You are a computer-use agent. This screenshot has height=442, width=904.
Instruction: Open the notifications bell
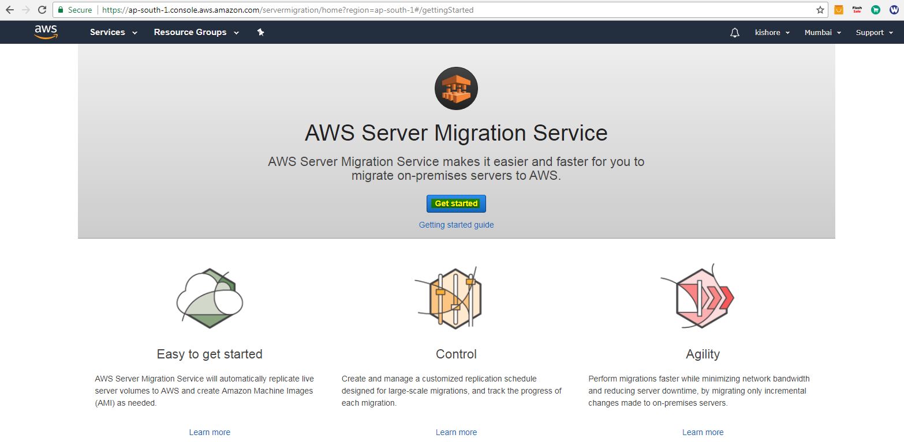pos(734,33)
